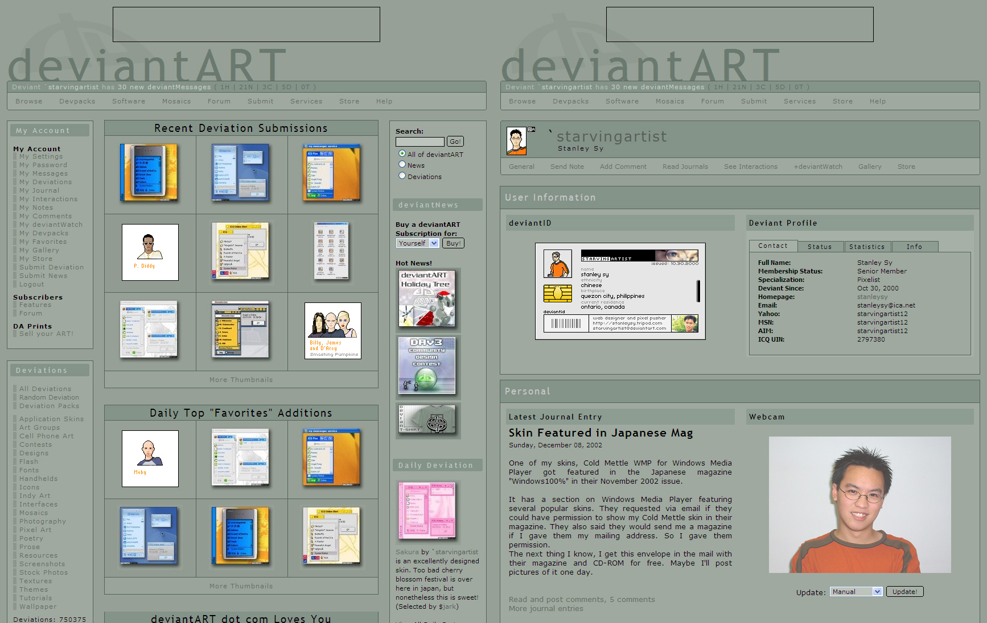Click the webcam photo of Stanley
Viewport: 987px width, 623px height.
[860, 505]
